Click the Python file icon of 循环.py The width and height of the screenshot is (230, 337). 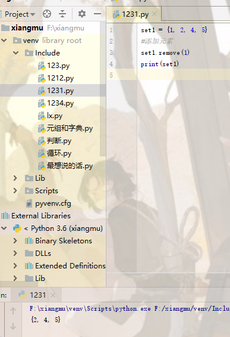[x=42, y=153]
